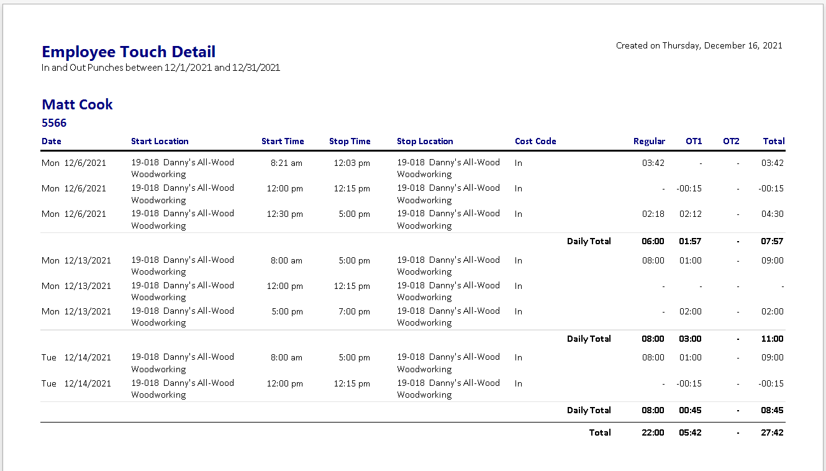Click the In and Out Punches date range subtitle

[x=161, y=68]
